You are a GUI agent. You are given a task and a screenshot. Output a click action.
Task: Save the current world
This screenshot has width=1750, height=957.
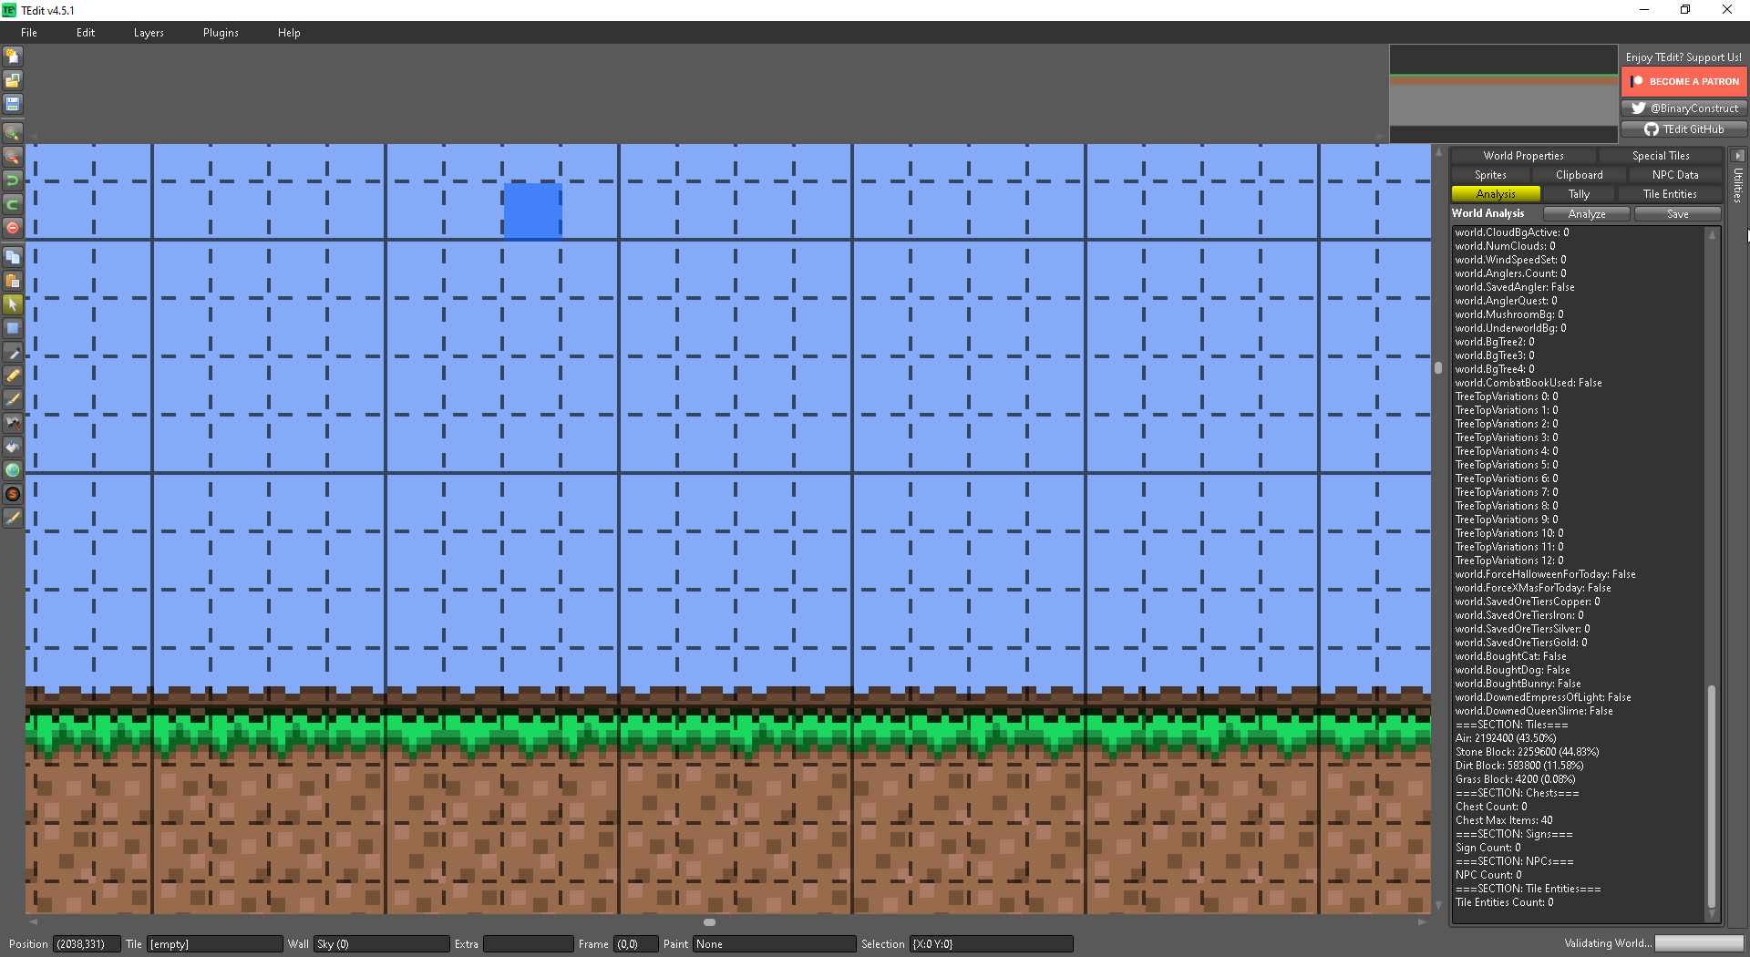(13, 104)
